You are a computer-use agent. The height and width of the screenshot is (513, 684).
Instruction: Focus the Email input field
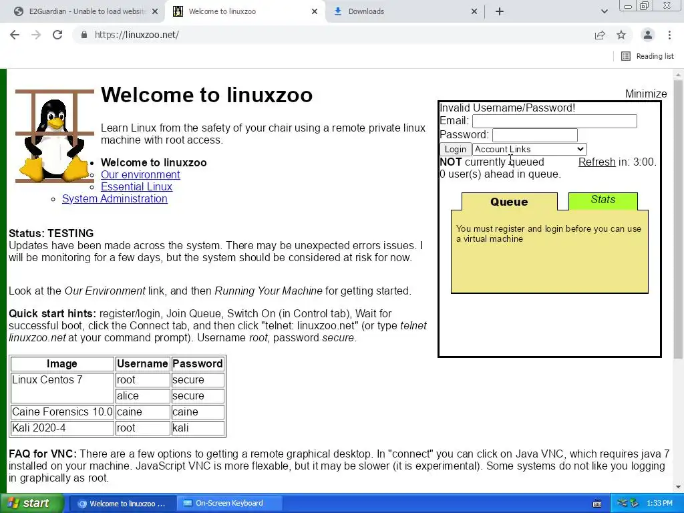(554, 121)
